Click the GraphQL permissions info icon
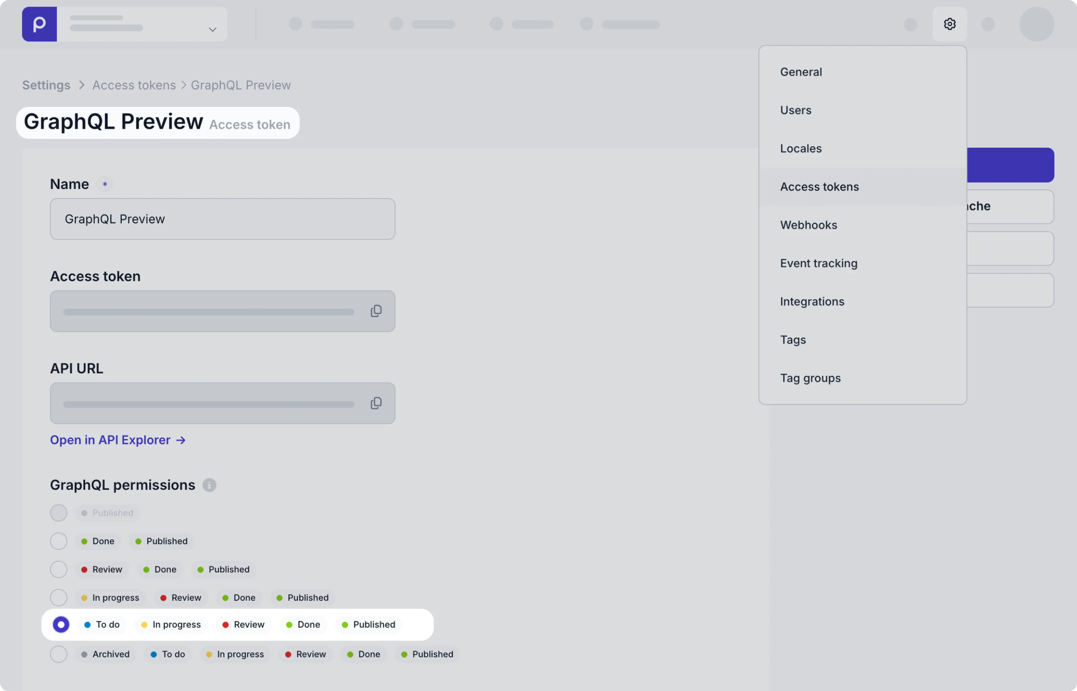1077x691 pixels. 209,485
